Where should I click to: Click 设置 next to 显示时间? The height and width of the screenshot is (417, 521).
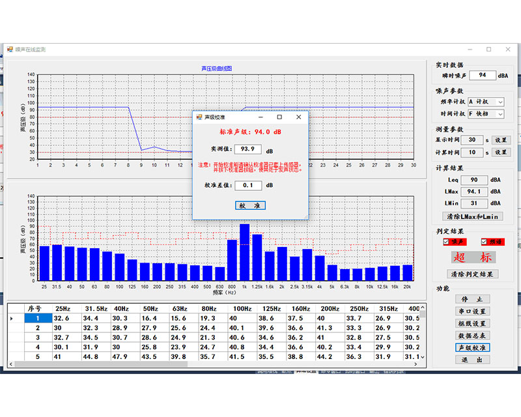tap(500, 140)
